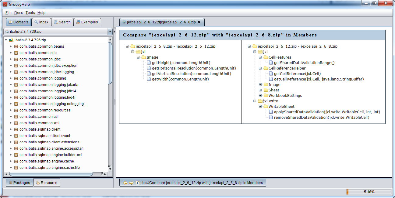Switch to the Packages bottom tab

19,183
